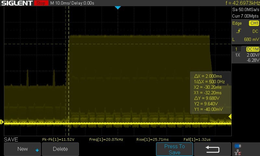260x156 pixels.
Task: Click the back return arrow button
Action: pos(213,149)
